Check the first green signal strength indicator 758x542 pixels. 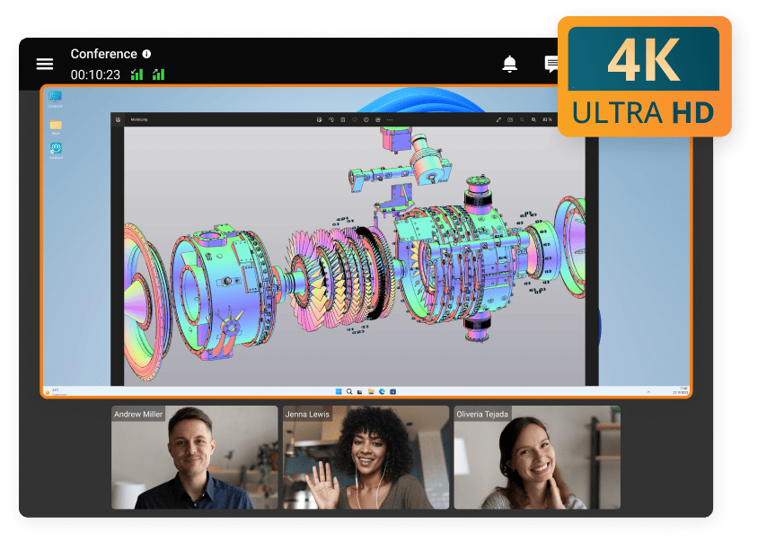[x=137, y=74]
